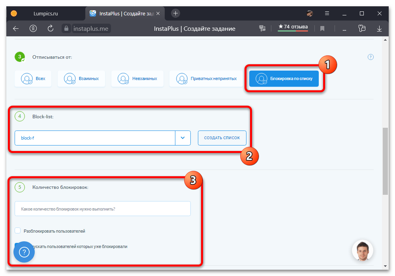This screenshot has width=395, height=276.
Task: Open the downloads arrow icon
Action: [380, 28]
